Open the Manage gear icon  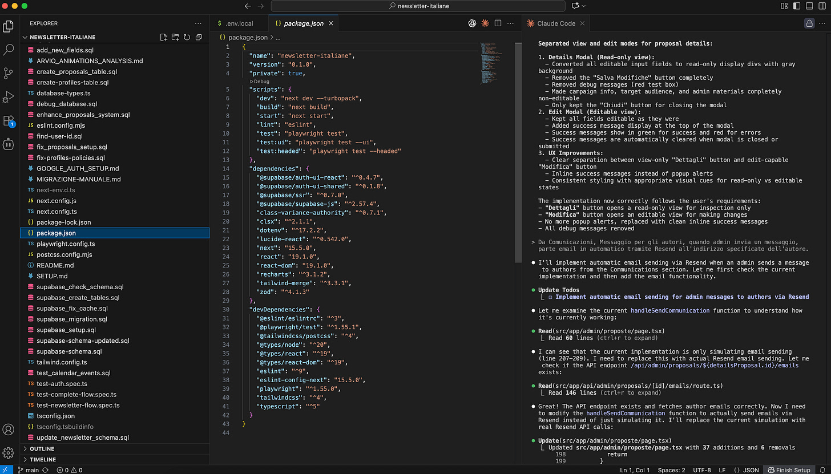tap(9, 453)
